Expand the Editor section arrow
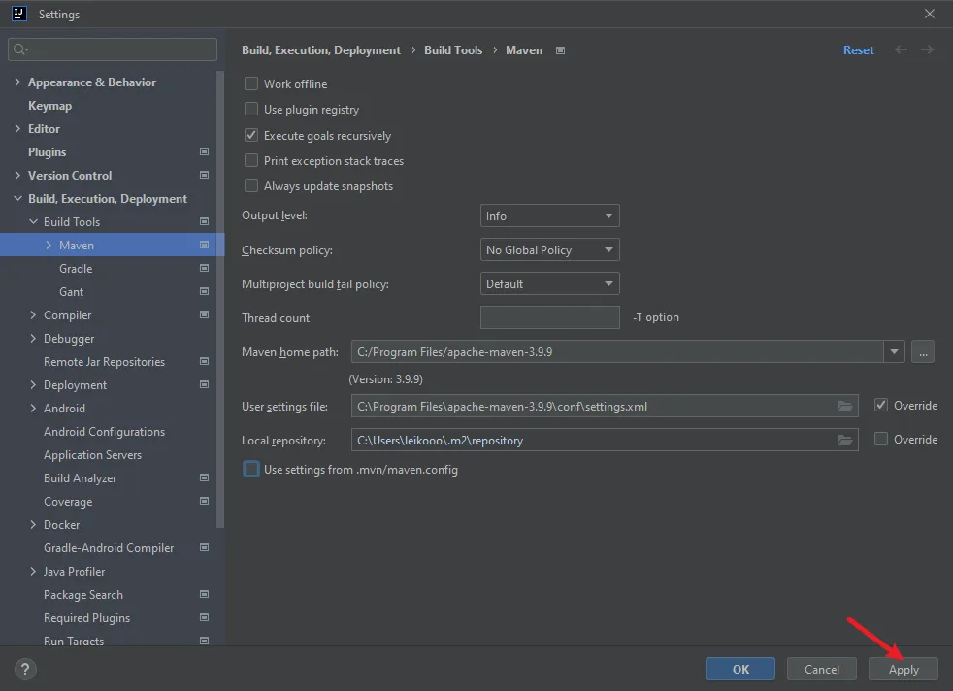Screen dimensions: 953x691 click(x=17, y=128)
